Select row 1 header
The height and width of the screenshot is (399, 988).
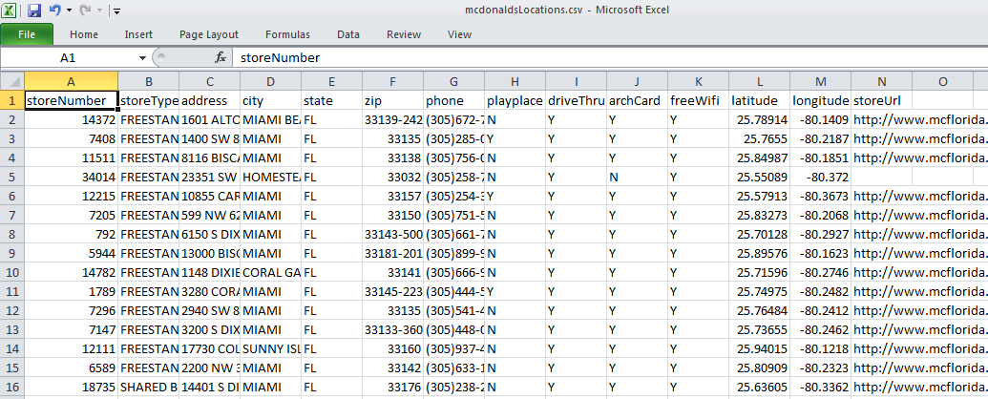(12, 100)
